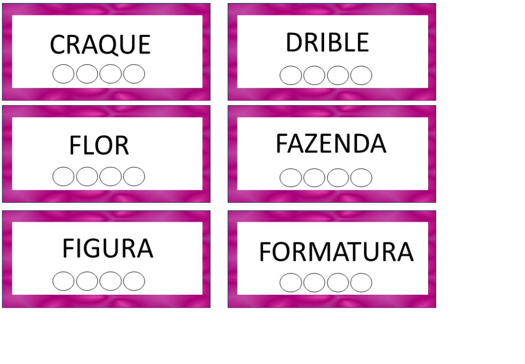Click the third circle under FLOR
Image resolution: width=525 pixels, height=364 pixels.
coord(111,177)
